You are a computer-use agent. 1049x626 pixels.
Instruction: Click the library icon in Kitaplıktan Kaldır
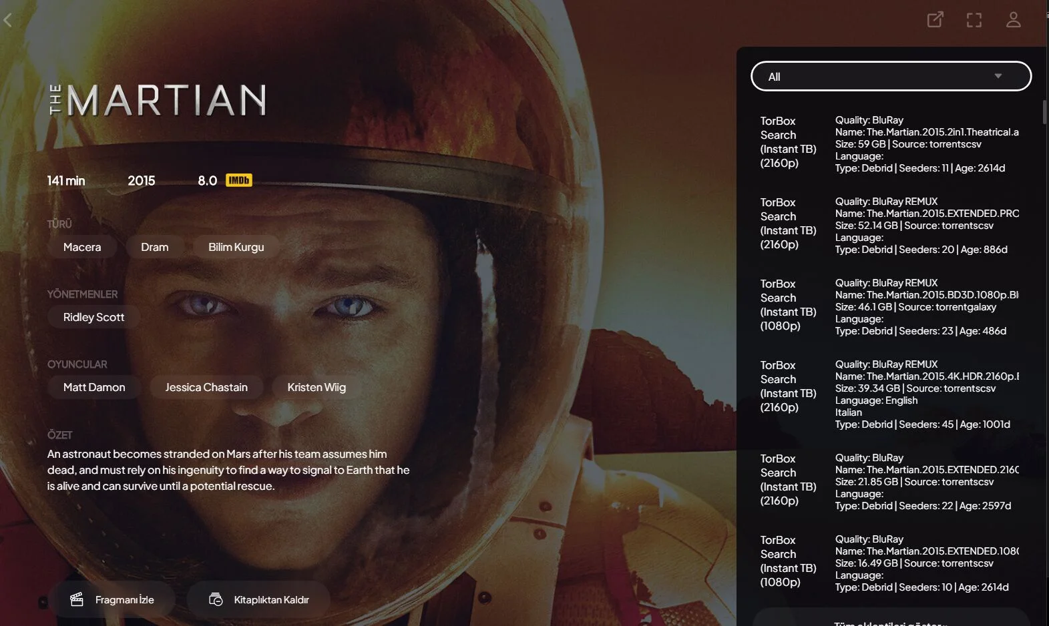coord(216,599)
